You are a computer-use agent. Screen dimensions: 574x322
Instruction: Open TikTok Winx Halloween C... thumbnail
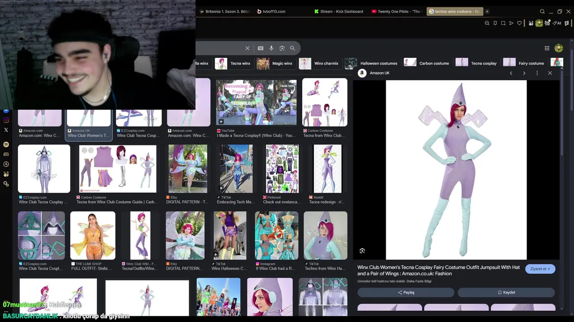[230, 236]
